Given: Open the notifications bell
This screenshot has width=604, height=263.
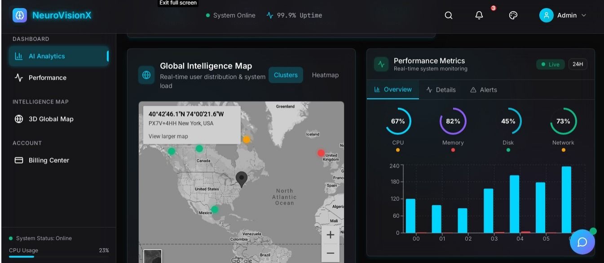Looking at the screenshot, I should click(x=479, y=15).
